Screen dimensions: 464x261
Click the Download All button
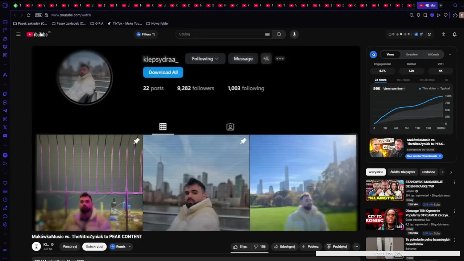[163, 72]
